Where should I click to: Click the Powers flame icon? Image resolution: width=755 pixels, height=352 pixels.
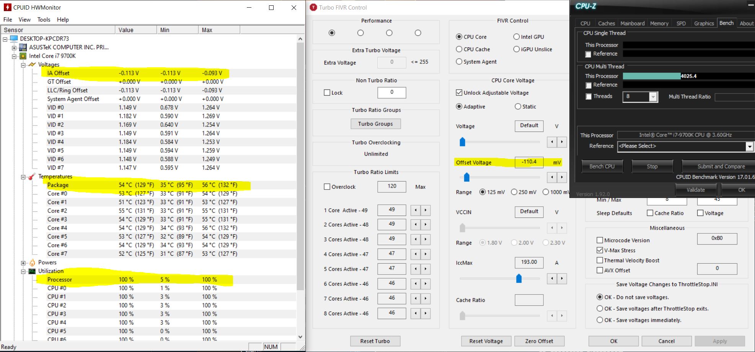32,263
